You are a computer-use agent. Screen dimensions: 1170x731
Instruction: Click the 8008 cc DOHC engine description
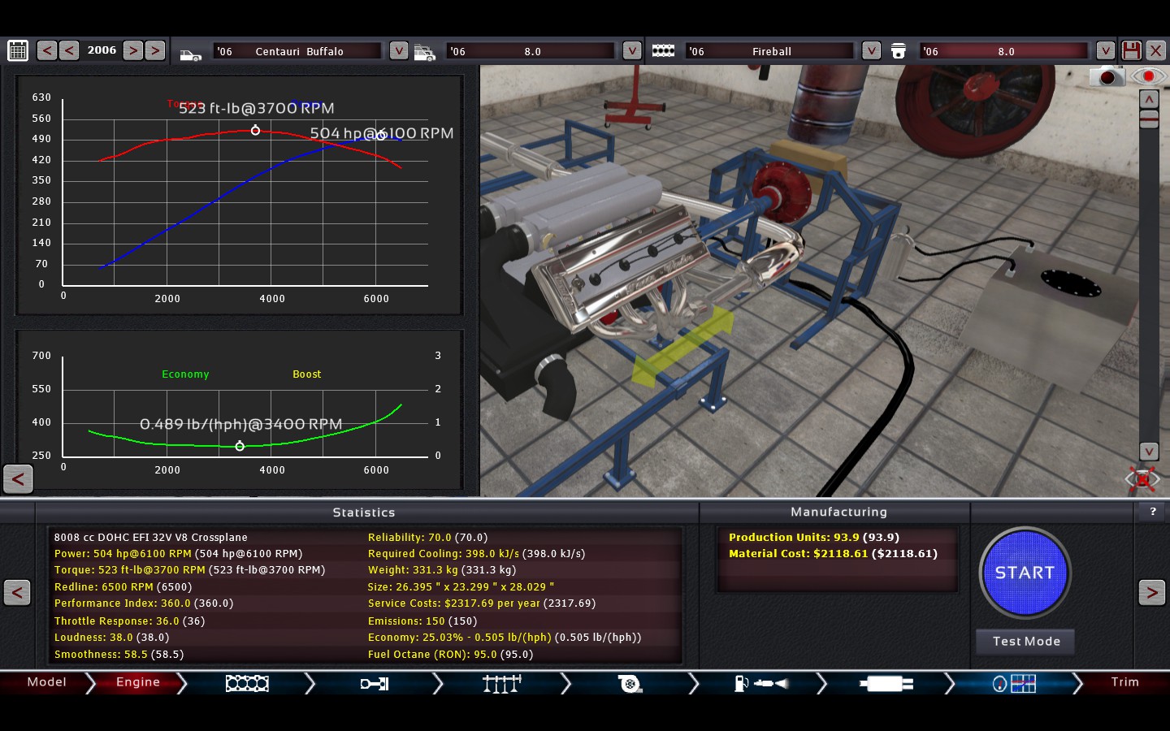(x=151, y=538)
